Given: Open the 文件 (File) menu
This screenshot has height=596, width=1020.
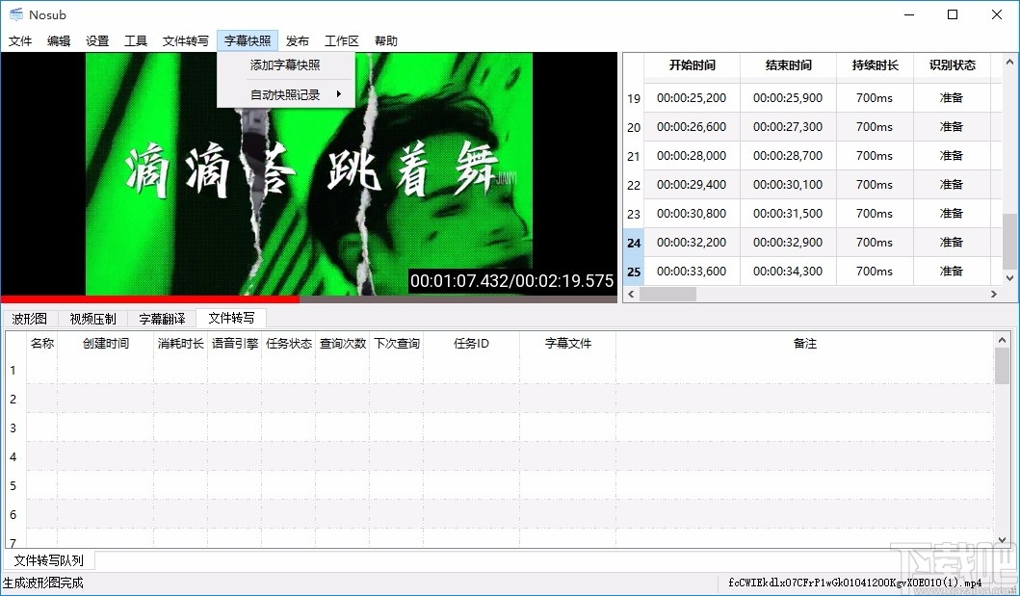Looking at the screenshot, I should pos(20,40).
